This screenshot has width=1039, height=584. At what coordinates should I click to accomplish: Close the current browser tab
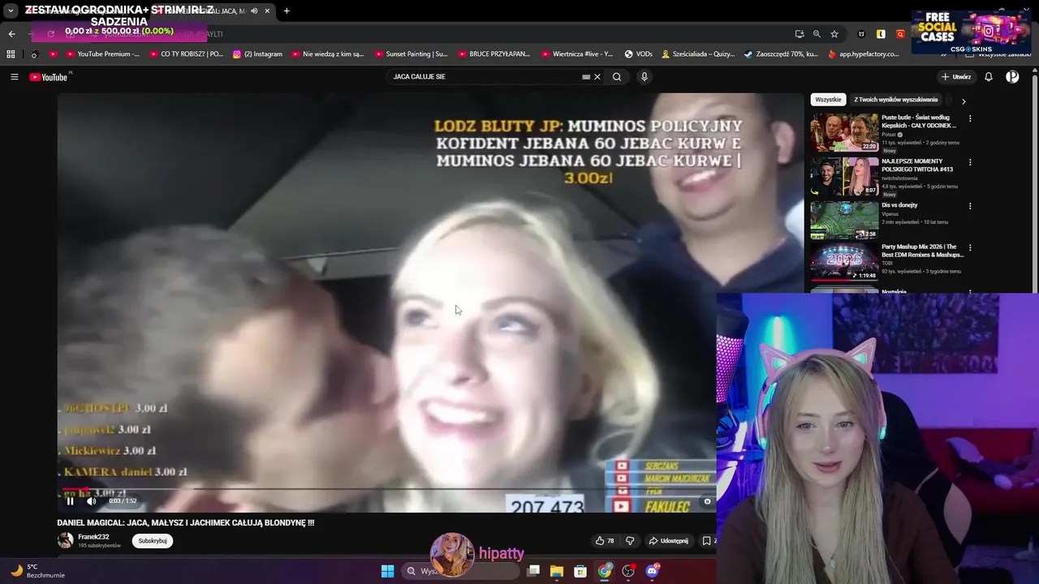[267, 11]
